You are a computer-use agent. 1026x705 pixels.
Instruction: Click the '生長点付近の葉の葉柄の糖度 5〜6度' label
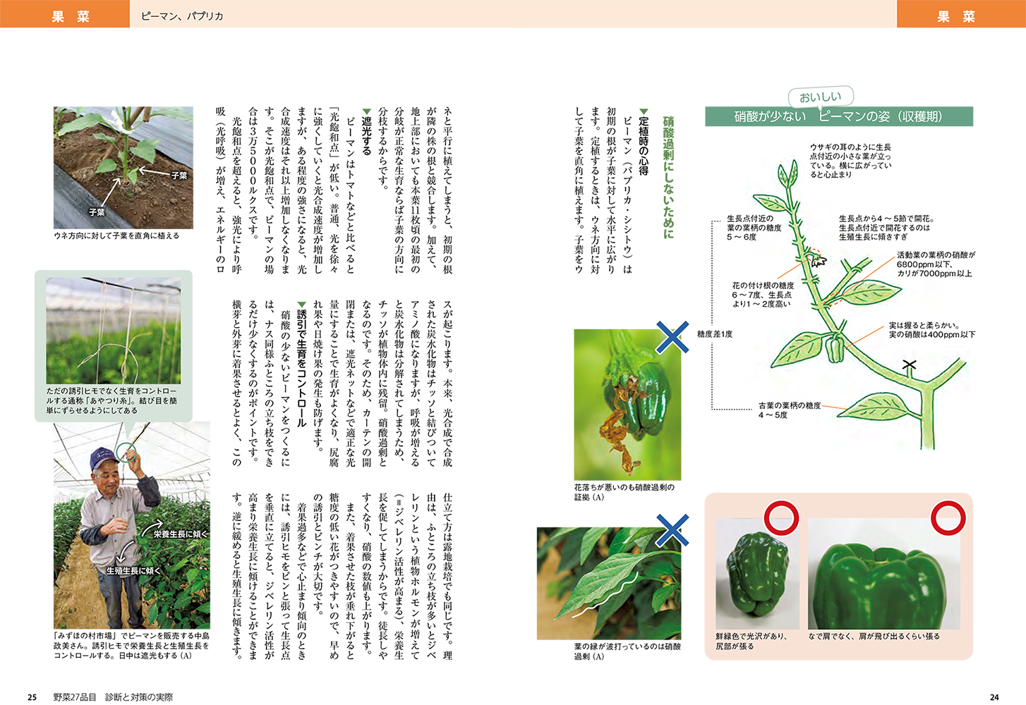click(754, 228)
